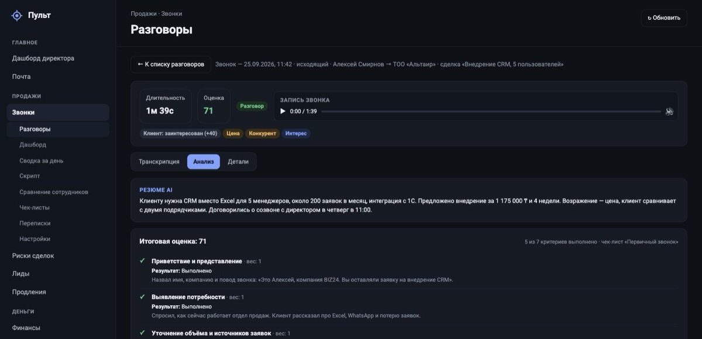The width and height of the screenshot is (702, 339).
Task: Click the РЕЗЮМЕ AI label
Action: [156, 190]
